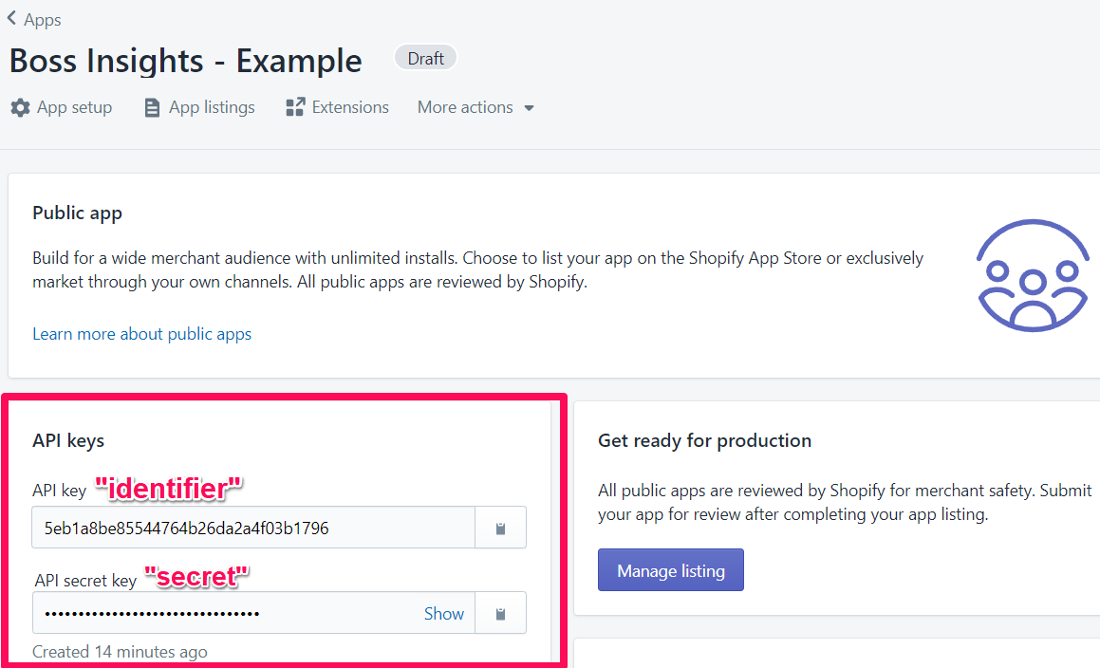Copy the API secret key clipboard icon
This screenshot has height=668, width=1100.
point(501,613)
